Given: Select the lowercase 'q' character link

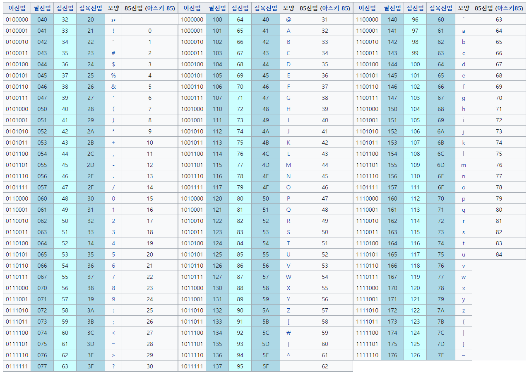Looking at the screenshot, I should click(x=464, y=210).
